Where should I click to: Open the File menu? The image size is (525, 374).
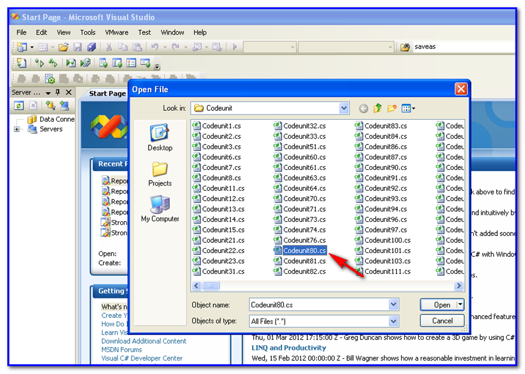[21, 32]
